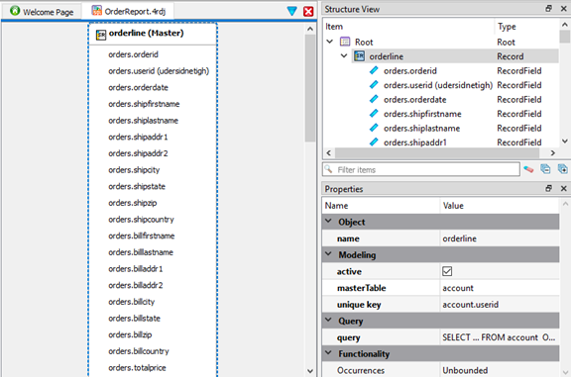Collapse the Functionality property group
Image resolution: width=571 pixels, height=377 pixels.
click(328, 353)
